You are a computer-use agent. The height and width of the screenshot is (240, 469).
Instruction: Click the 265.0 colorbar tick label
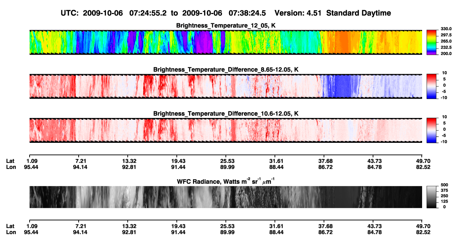(x=446, y=41)
